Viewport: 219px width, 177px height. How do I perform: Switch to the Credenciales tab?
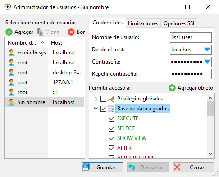107,23
